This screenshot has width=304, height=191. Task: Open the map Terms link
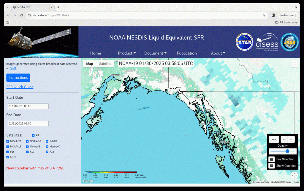point(296,182)
